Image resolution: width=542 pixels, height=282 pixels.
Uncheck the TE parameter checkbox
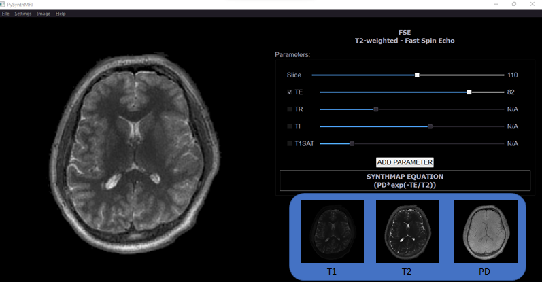[x=290, y=92]
